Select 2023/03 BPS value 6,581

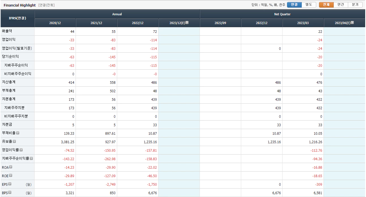coord(318,193)
